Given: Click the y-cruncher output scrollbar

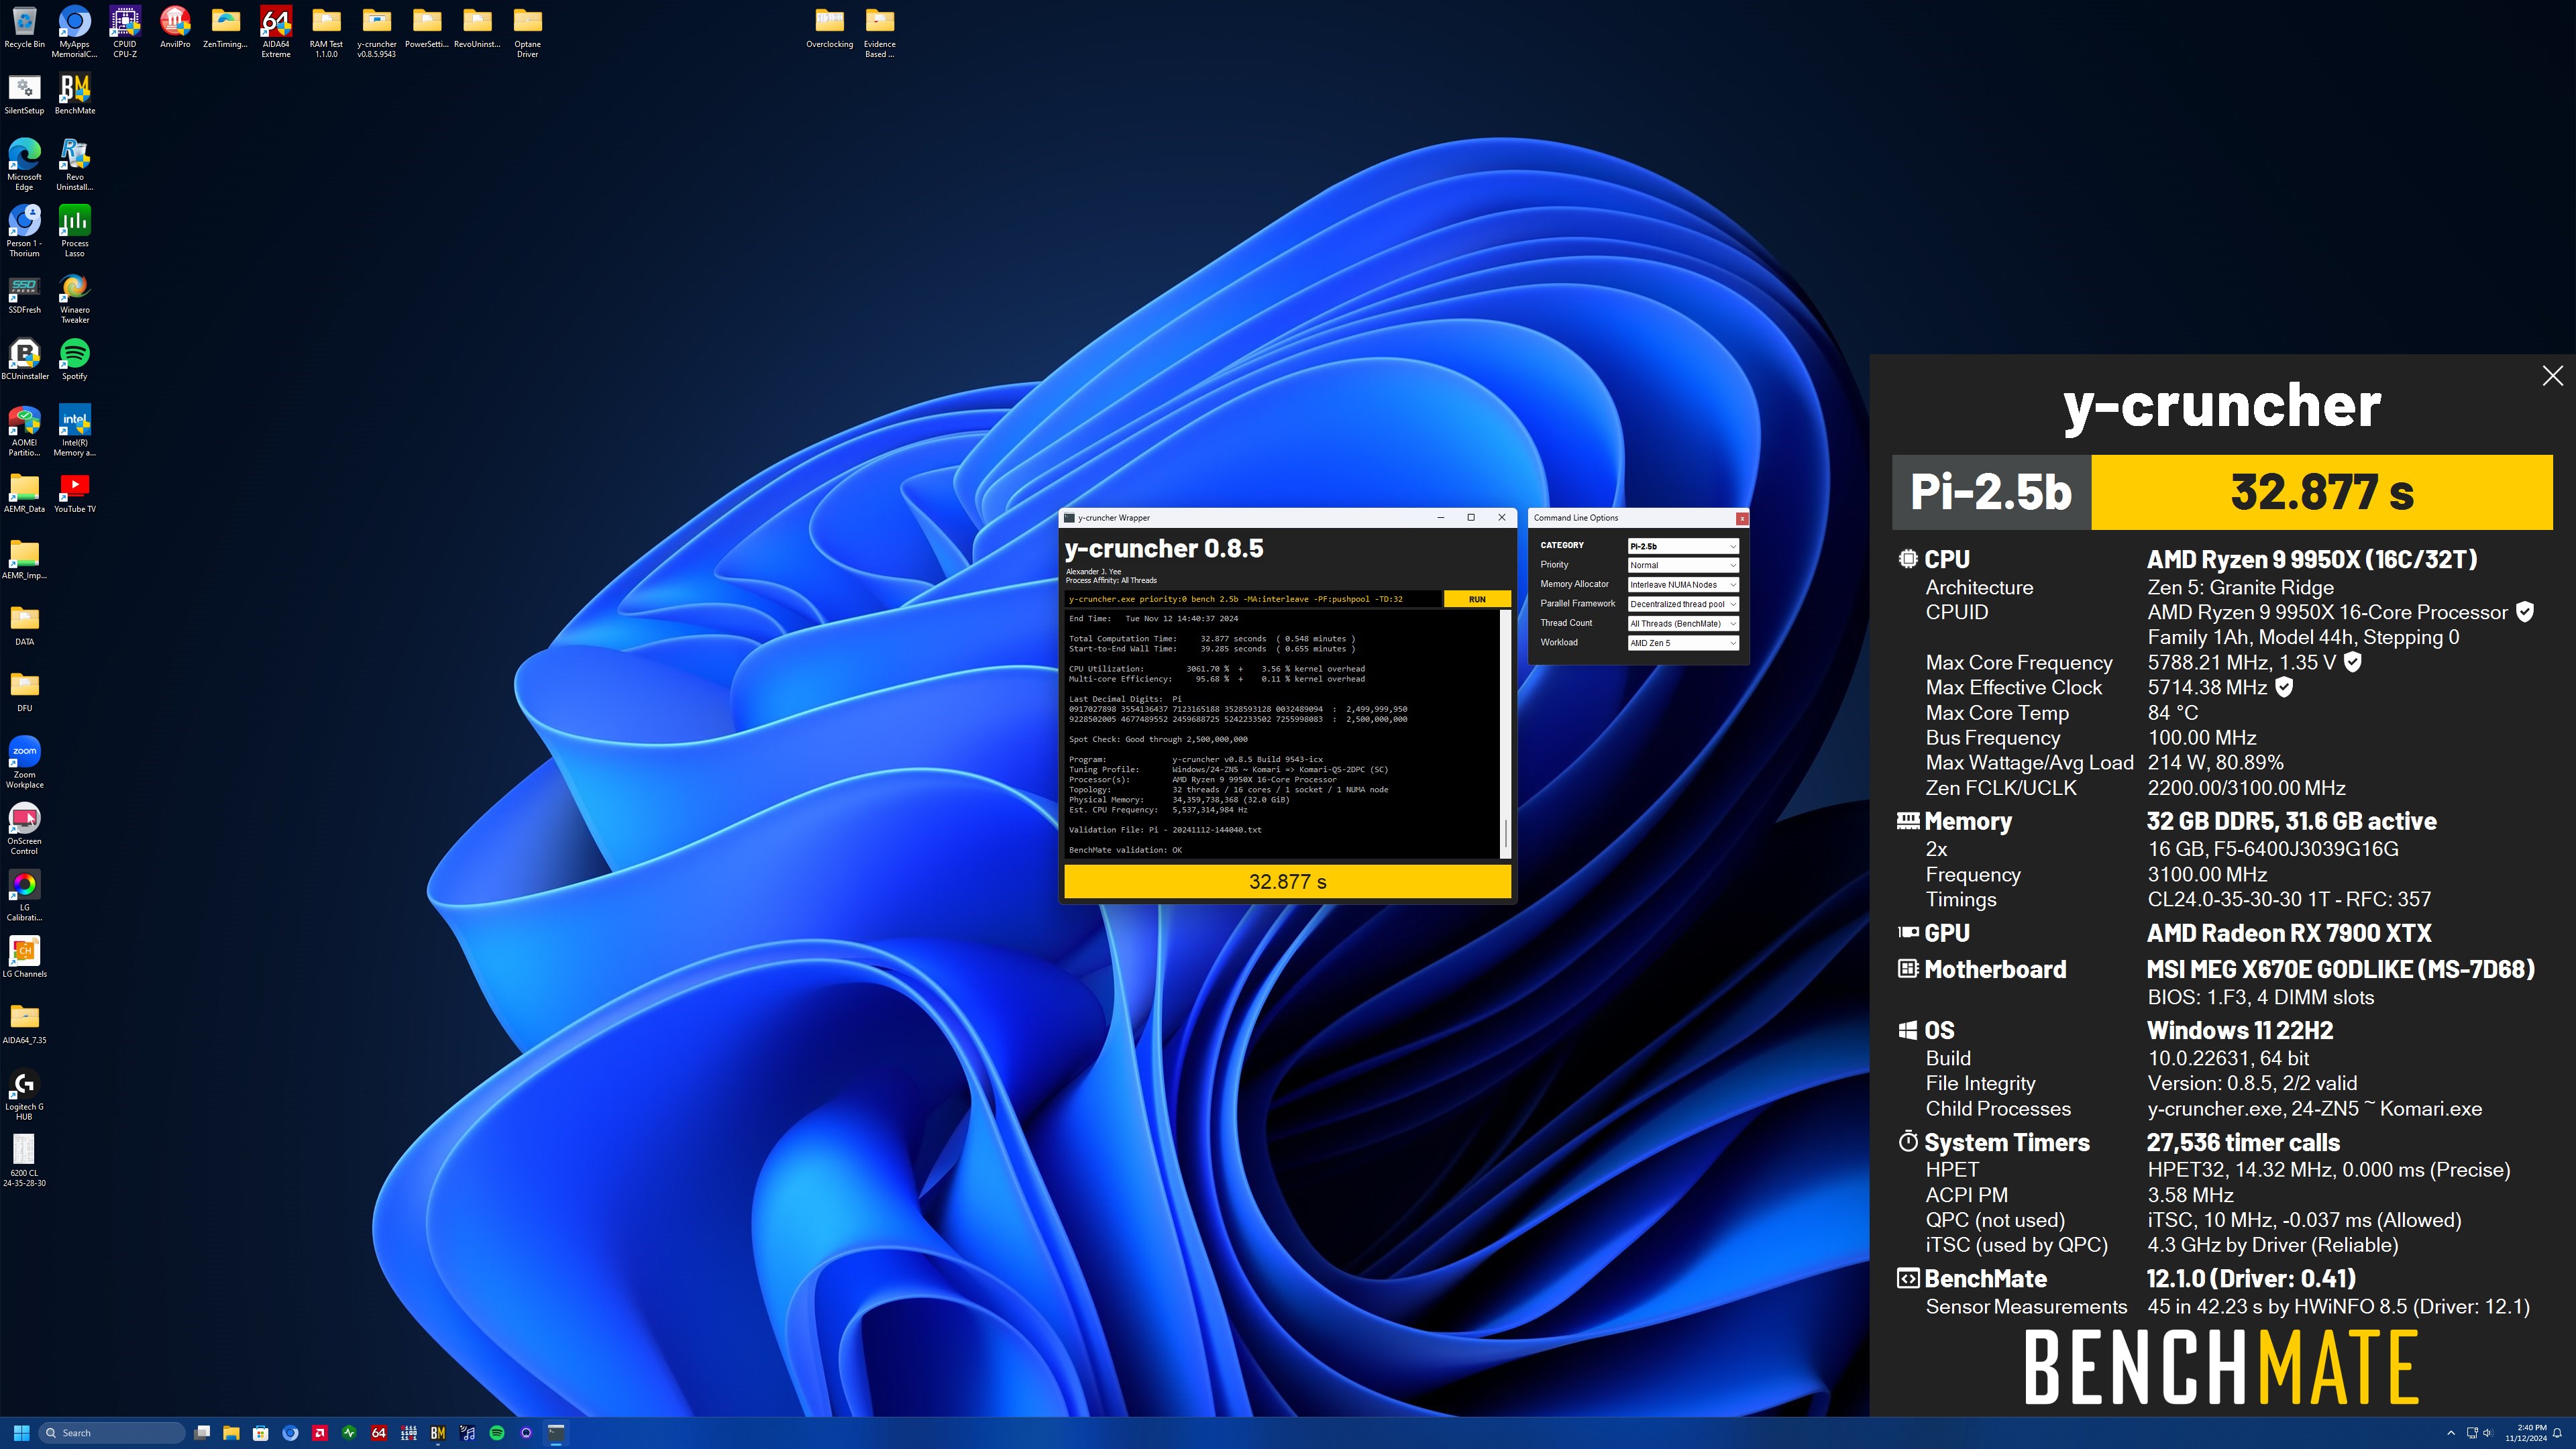Looking at the screenshot, I should [1506, 734].
